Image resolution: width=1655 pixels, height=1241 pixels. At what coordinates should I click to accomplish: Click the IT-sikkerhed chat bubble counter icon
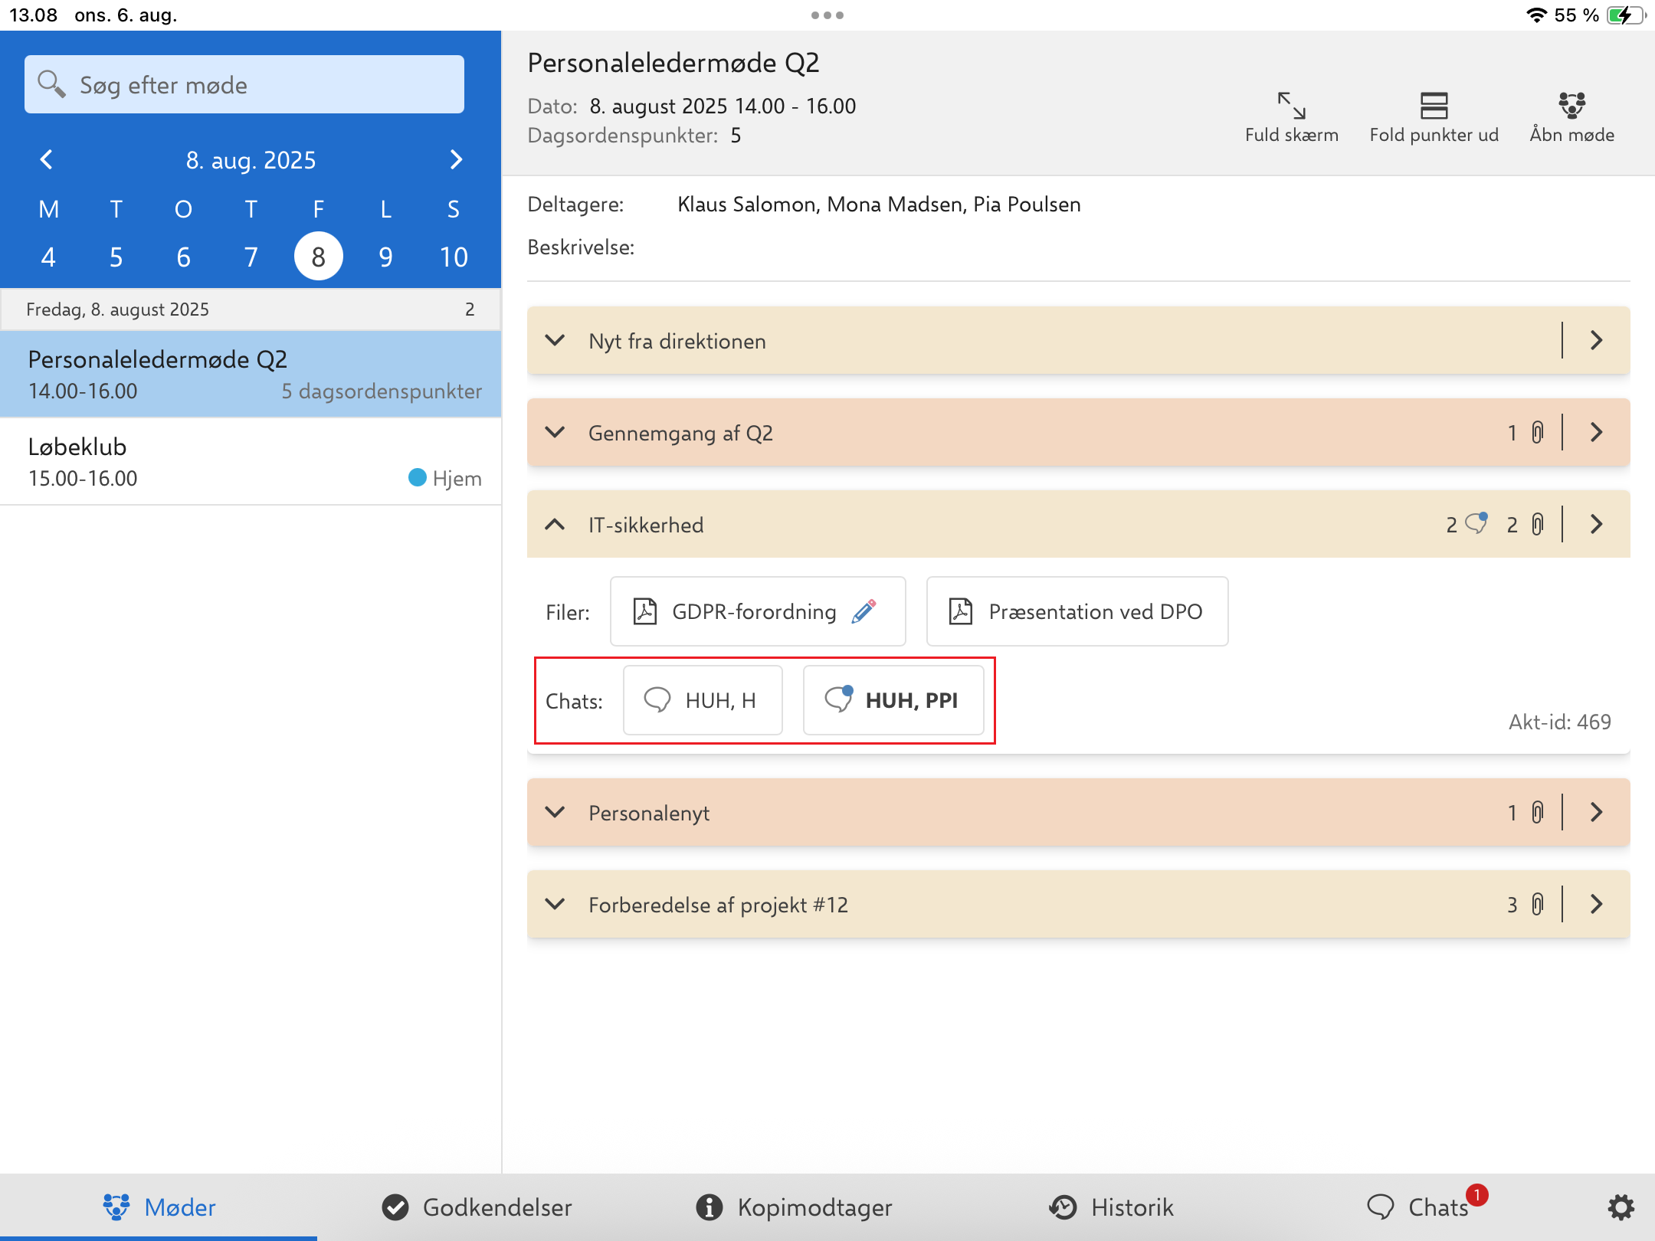pyautogui.click(x=1476, y=524)
